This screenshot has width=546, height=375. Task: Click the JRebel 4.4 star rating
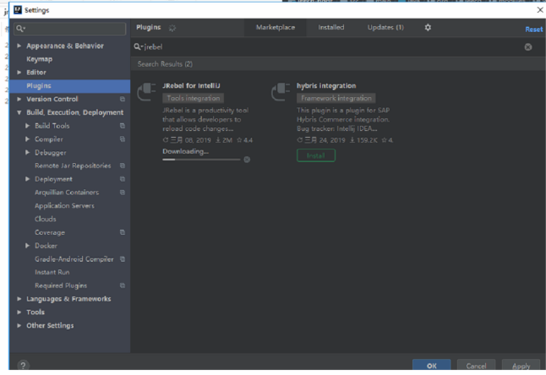click(x=245, y=140)
